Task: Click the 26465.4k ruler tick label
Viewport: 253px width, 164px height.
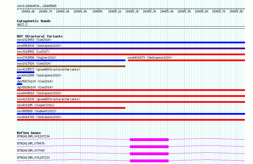Action: [x=167, y=11]
